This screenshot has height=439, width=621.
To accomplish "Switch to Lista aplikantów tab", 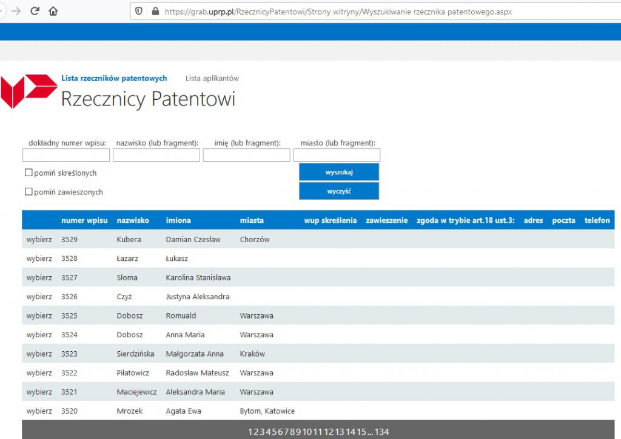I will click(x=212, y=78).
